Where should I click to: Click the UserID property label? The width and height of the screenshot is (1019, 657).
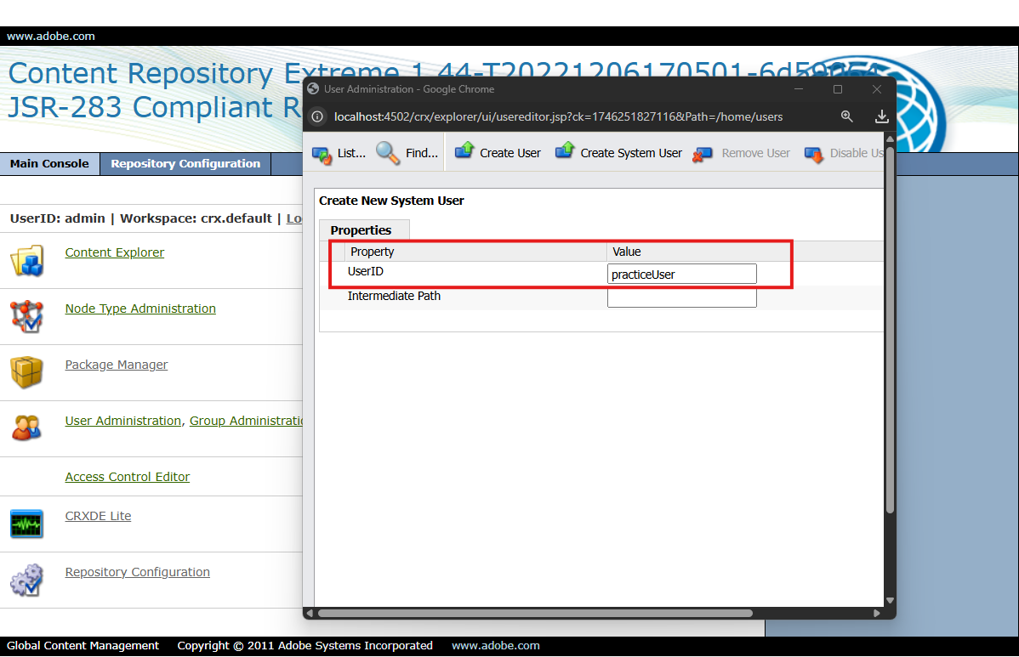[x=365, y=271]
